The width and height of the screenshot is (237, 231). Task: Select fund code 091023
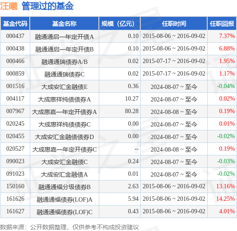(x=15, y=174)
